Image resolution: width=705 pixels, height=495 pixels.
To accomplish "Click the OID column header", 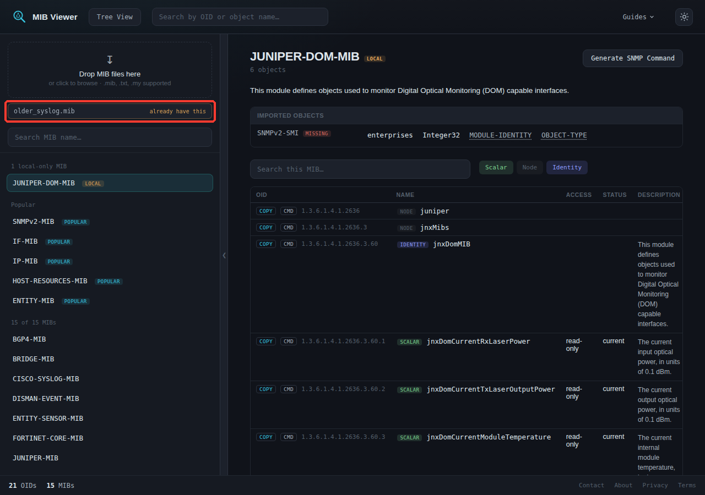I will pos(262,195).
